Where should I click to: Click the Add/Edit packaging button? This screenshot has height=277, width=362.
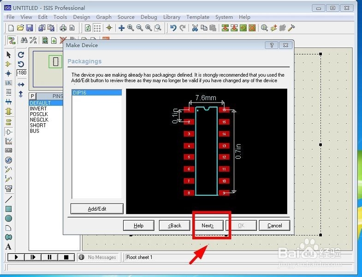[97, 209]
